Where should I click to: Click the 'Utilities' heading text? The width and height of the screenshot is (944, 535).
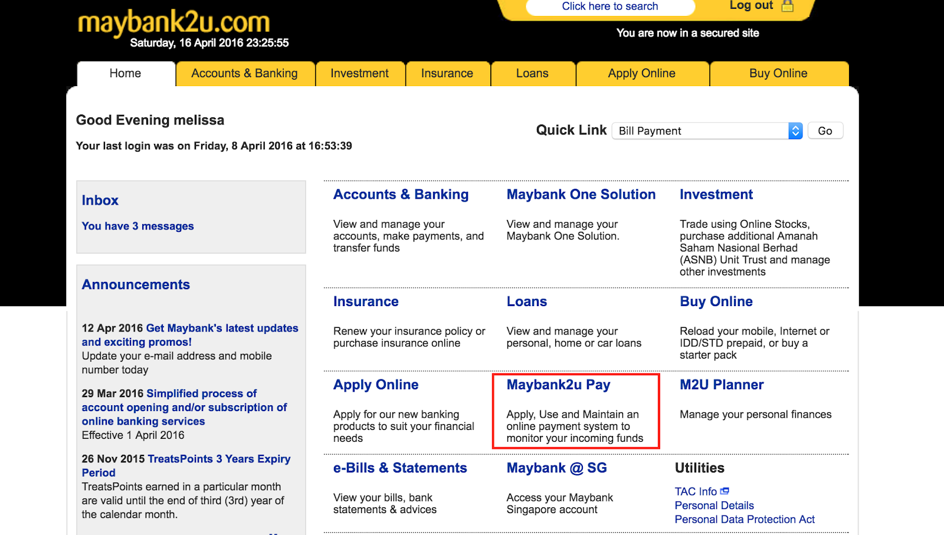(x=700, y=468)
